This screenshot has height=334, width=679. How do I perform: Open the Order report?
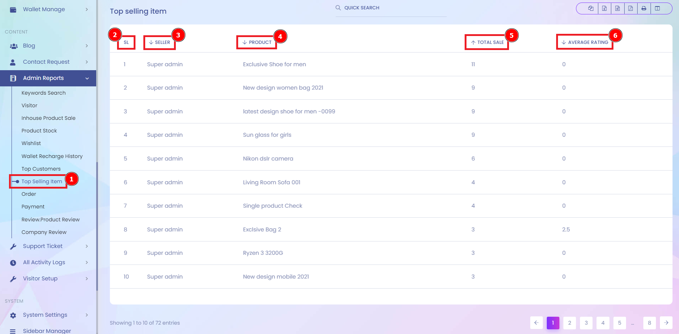click(x=29, y=194)
